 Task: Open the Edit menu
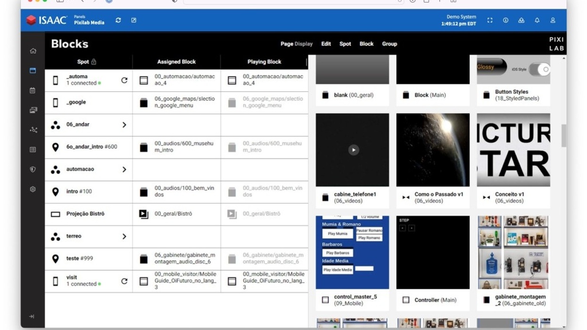(326, 44)
